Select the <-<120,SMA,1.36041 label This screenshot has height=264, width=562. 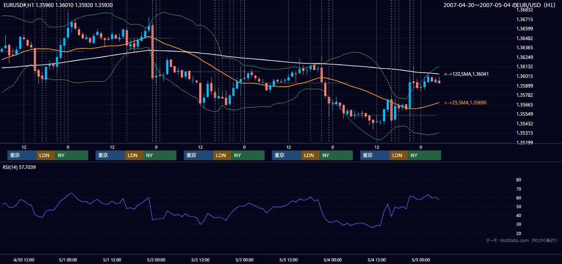tap(466, 74)
